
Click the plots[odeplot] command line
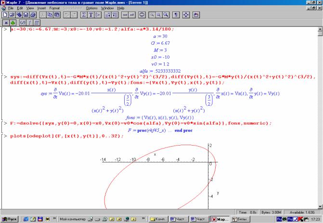pyautogui.click(x=67, y=136)
